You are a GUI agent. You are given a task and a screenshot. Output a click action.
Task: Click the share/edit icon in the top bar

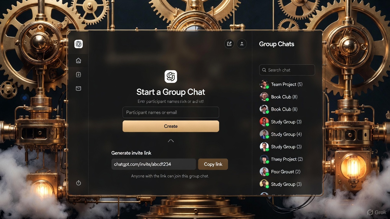pos(229,44)
